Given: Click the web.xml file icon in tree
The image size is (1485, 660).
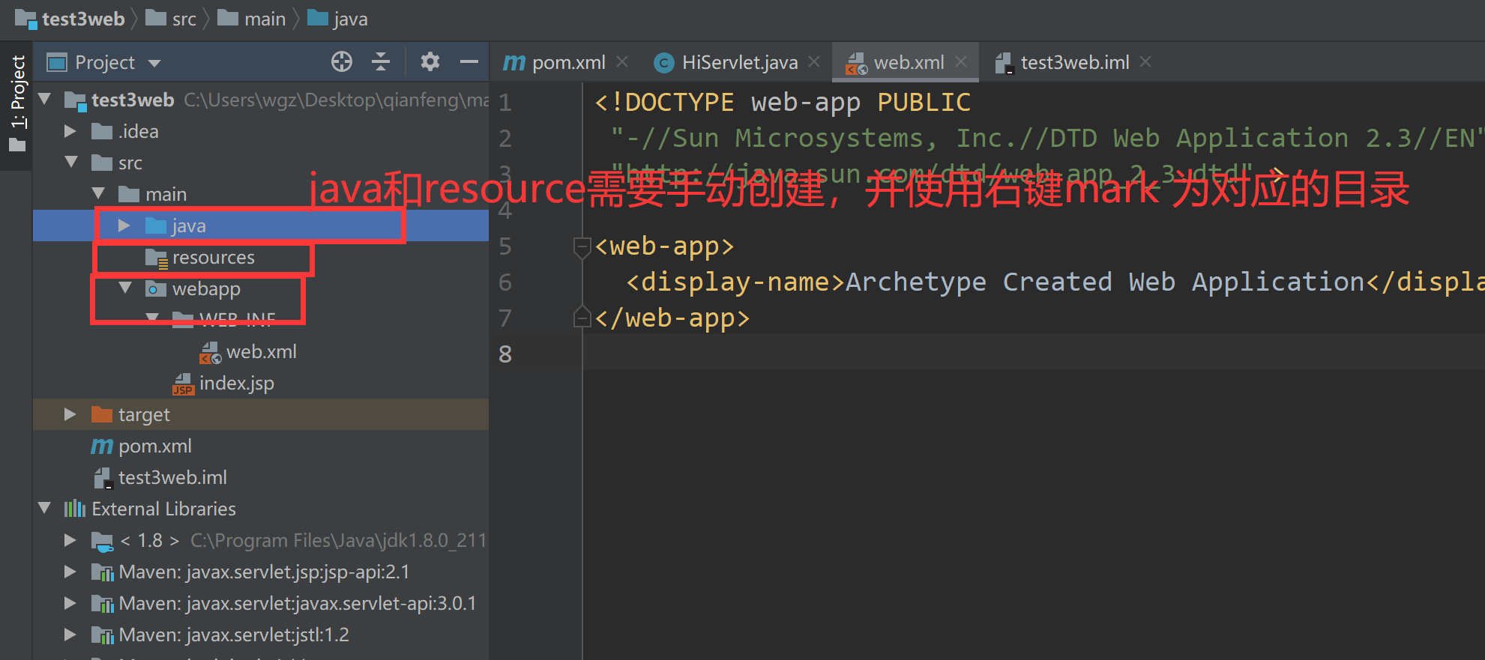Looking at the screenshot, I should pyautogui.click(x=210, y=352).
